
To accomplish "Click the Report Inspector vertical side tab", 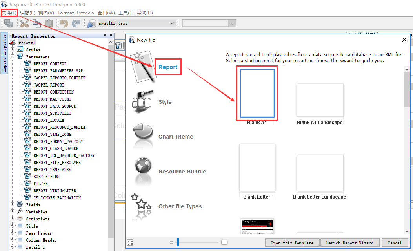I will pyautogui.click(x=4, y=53).
